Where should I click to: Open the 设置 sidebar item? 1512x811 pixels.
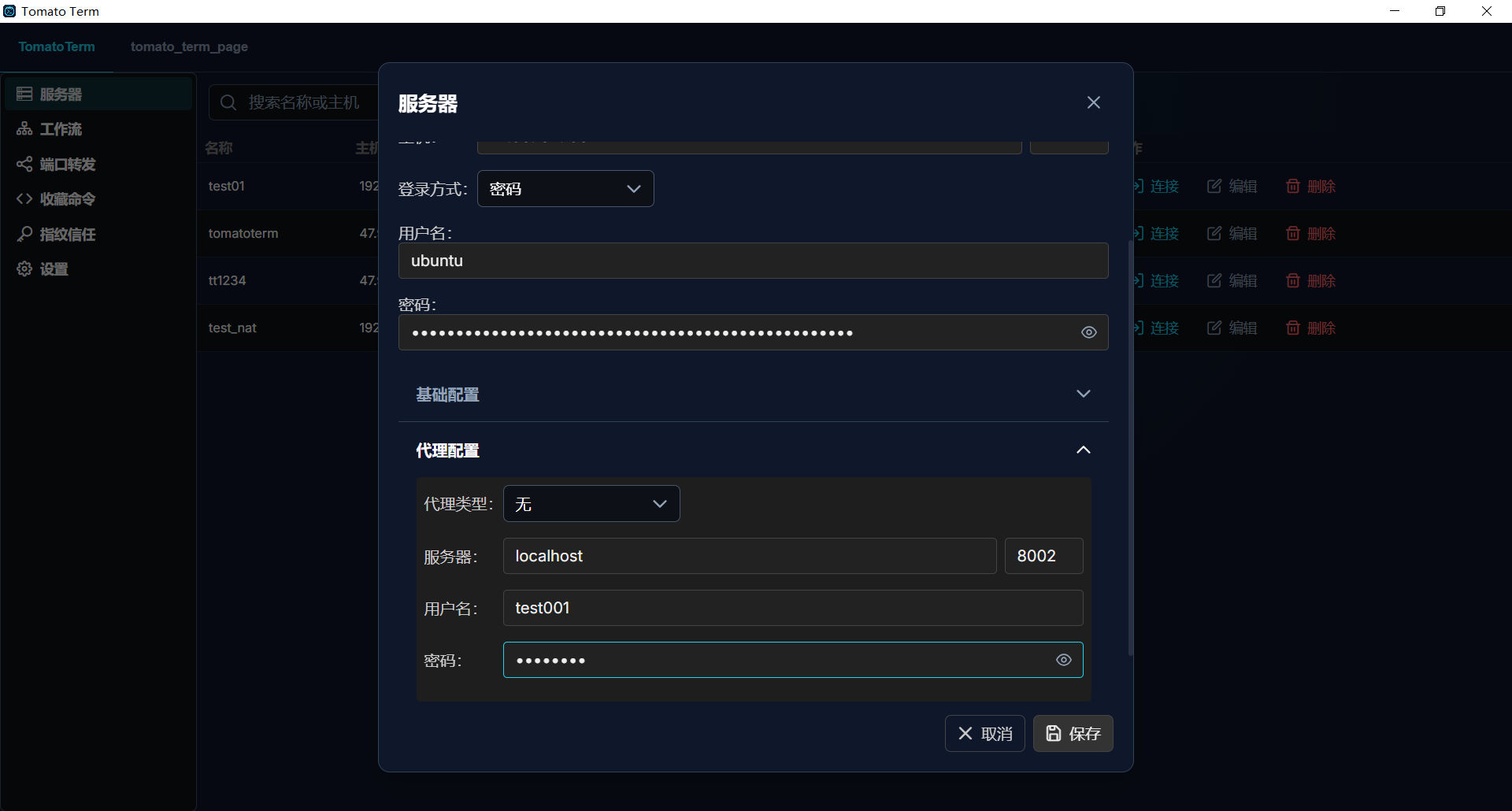point(53,268)
